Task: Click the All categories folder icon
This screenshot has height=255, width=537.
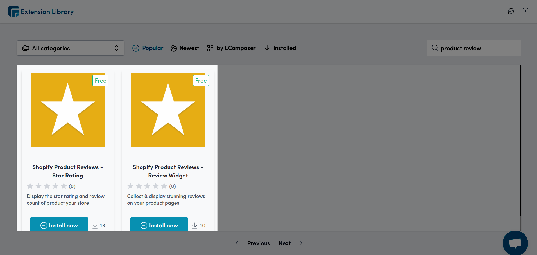Action: tap(26, 48)
